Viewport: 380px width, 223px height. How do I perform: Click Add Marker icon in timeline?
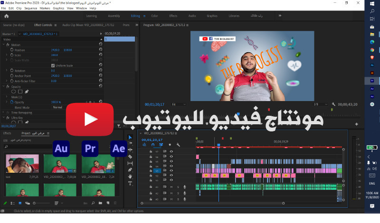pyautogui.click(x=170, y=145)
